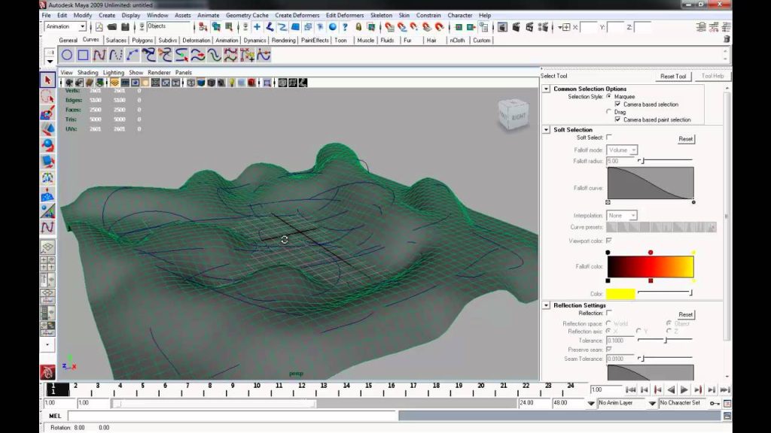
Task: Toggle Camera based selection checkbox
Action: click(x=617, y=104)
